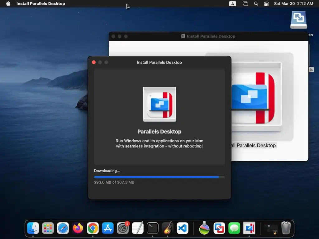Click the Parallels installer icon in Dock
Viewport: 319px width, 239px height.
pos(249,228)
